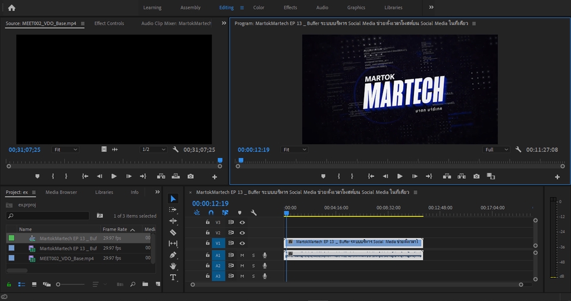
Task: Play the Source monitor
Action: (114, 176)
